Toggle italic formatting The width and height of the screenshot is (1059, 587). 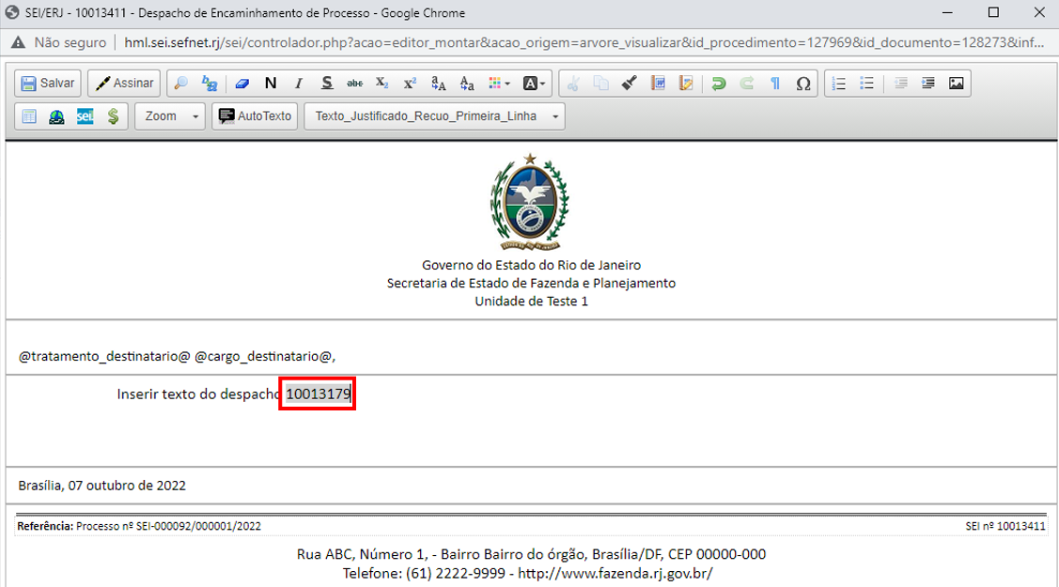click(x=299, y=84)
